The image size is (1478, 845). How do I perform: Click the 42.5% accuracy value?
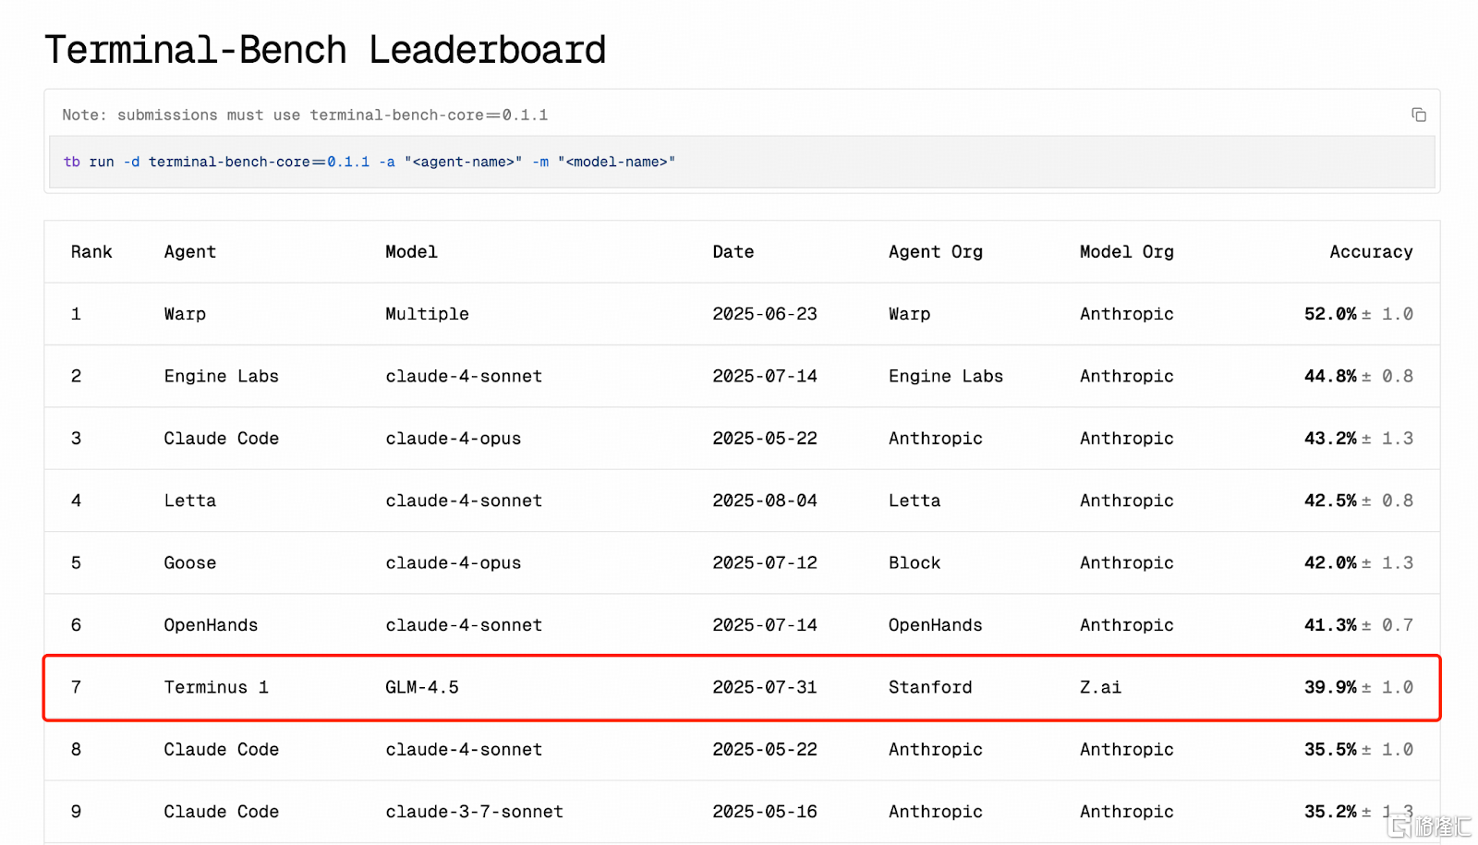coord(1330,501)
